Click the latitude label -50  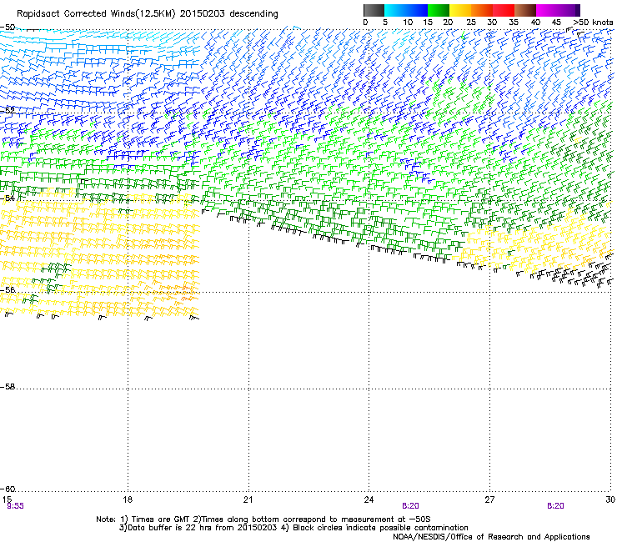8,28
